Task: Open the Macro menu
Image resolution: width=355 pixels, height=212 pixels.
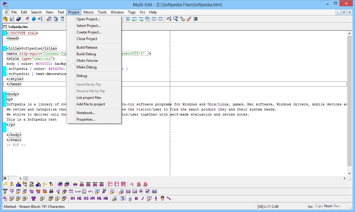Action: coord(88,12)
